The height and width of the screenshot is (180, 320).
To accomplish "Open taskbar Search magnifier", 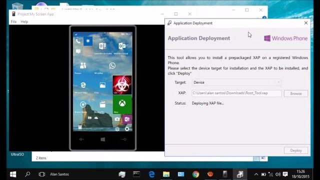I will [27, 174].
